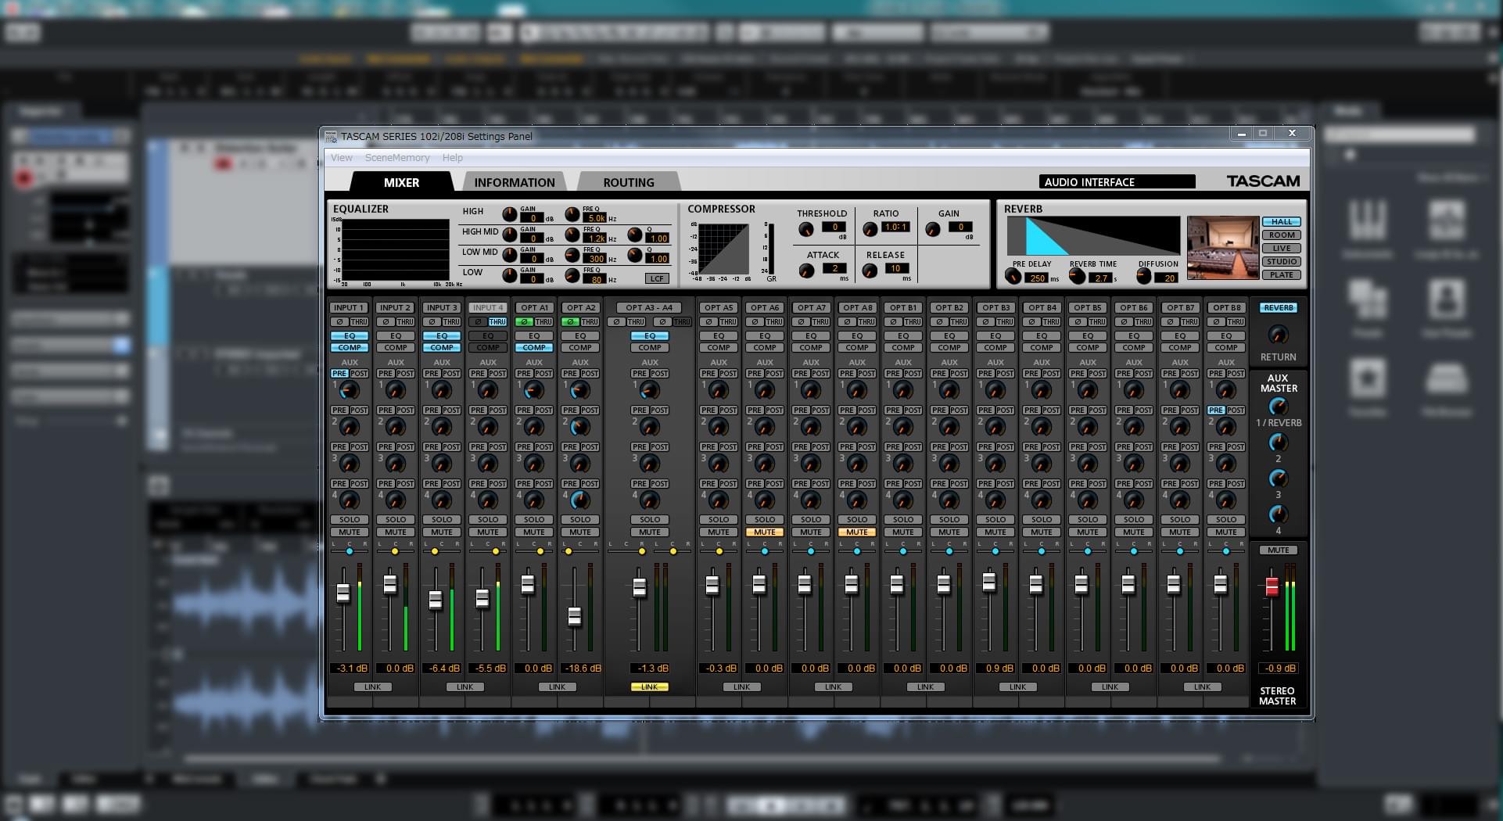Click OPT A2 AUX 4 send knob
The image size is (1503, 821).
(580, 500)
